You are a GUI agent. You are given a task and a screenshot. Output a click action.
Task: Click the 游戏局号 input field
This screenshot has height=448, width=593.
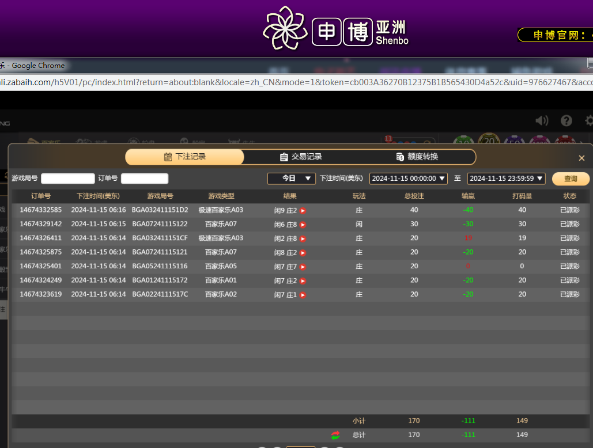pyautogui.click(x=68, y=179)
